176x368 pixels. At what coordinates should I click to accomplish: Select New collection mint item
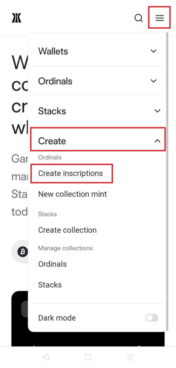pyautogui.click(x=73, y=194)
